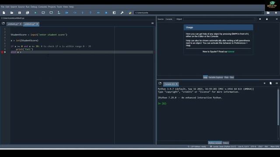Select the Help pane tab
280x157 pixels.
[205, 78]
